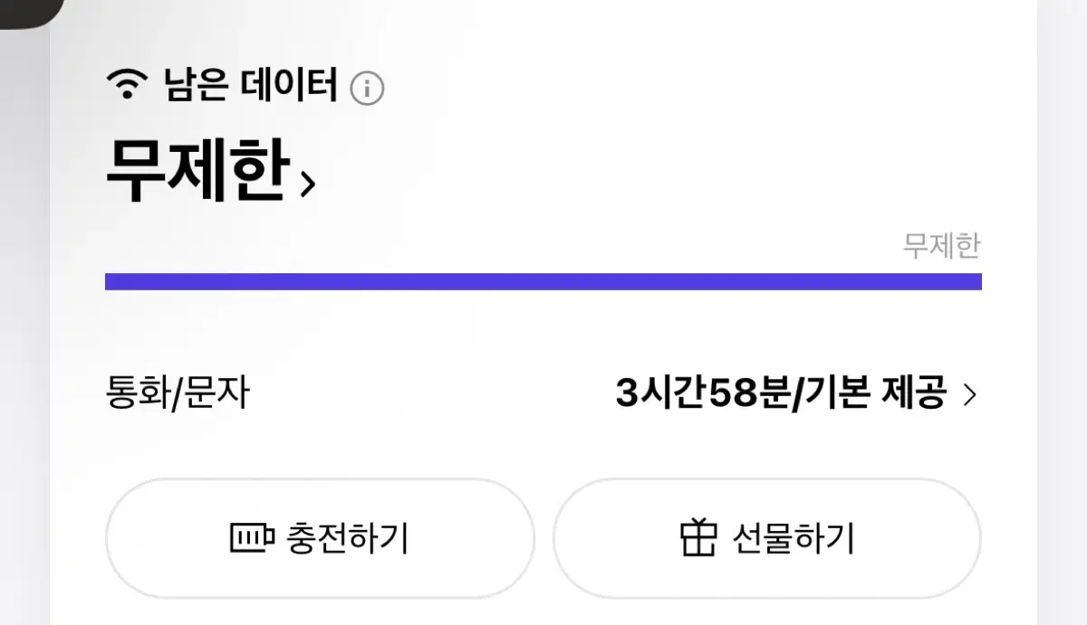This screenshot has height=625, width=1087.
Task: Click the word 데이터 in the heading
Action: (290, 87)
